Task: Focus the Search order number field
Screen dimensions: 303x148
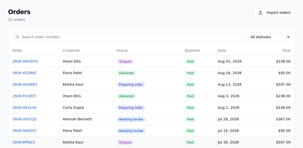Action: (128, 37)
